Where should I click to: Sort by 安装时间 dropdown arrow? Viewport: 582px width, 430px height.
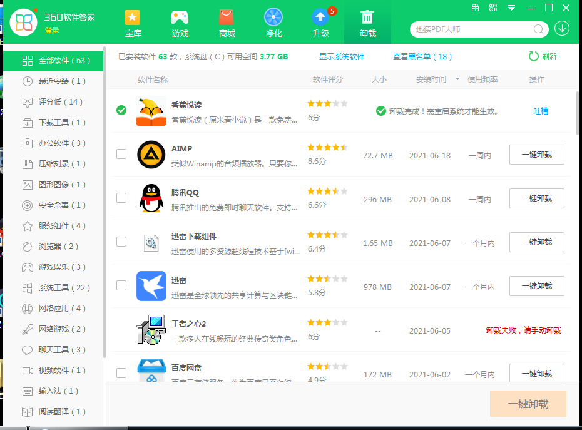[457, 79]
